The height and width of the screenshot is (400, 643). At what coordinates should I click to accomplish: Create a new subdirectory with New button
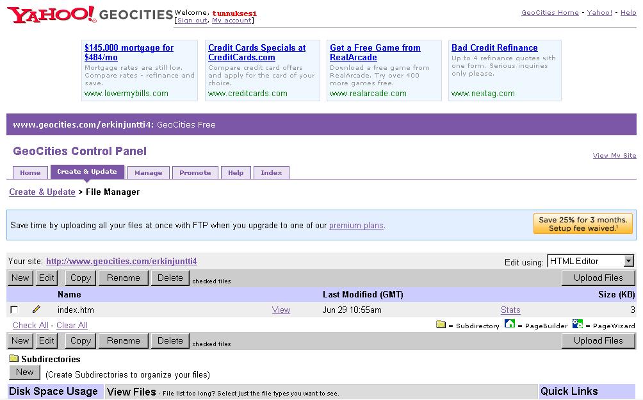tap(24, 372)
